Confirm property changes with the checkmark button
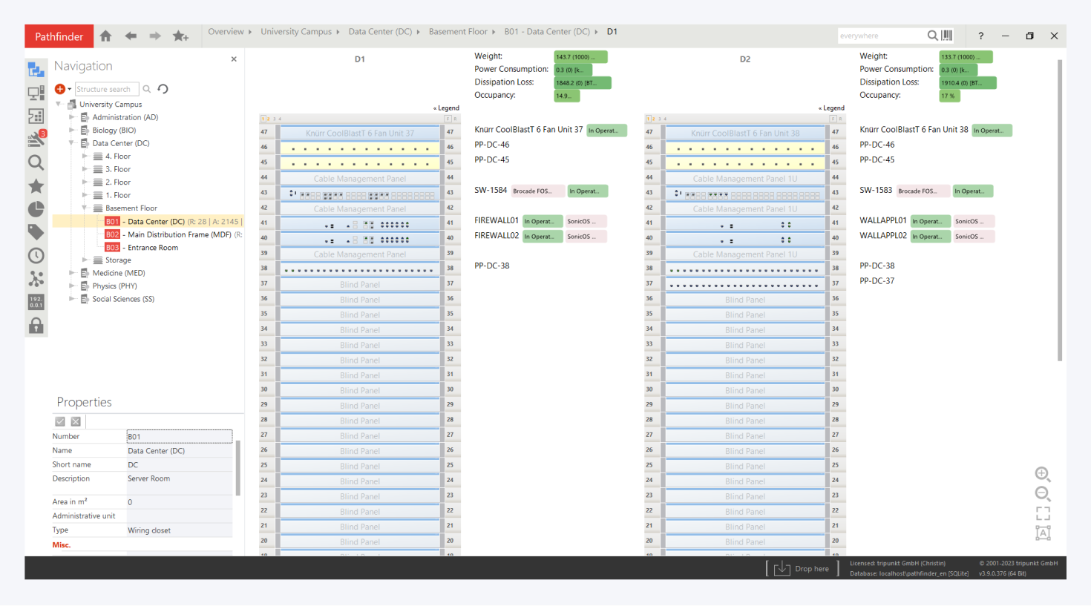 pos(60,421)
